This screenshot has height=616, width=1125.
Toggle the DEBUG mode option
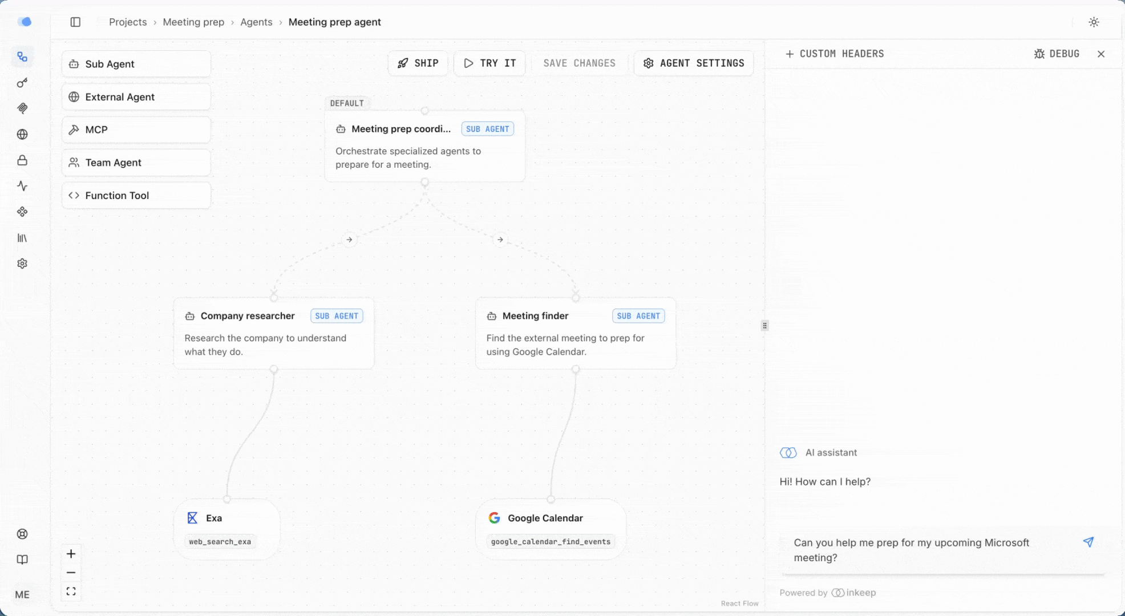(1057, 54)
